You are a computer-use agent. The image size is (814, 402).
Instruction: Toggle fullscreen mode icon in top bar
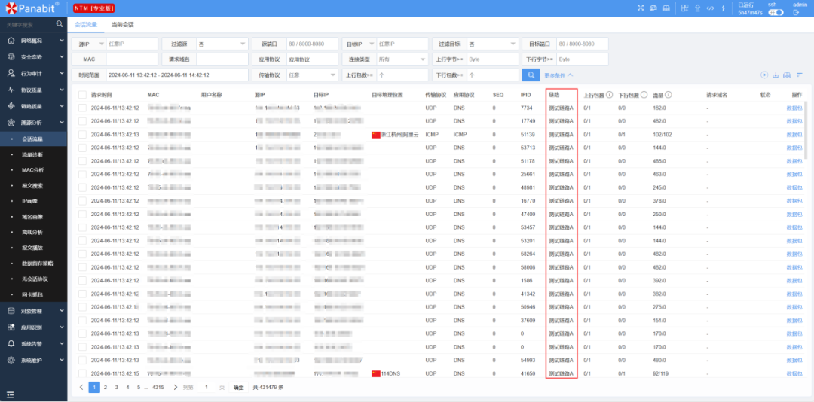[x=641, y=8]
